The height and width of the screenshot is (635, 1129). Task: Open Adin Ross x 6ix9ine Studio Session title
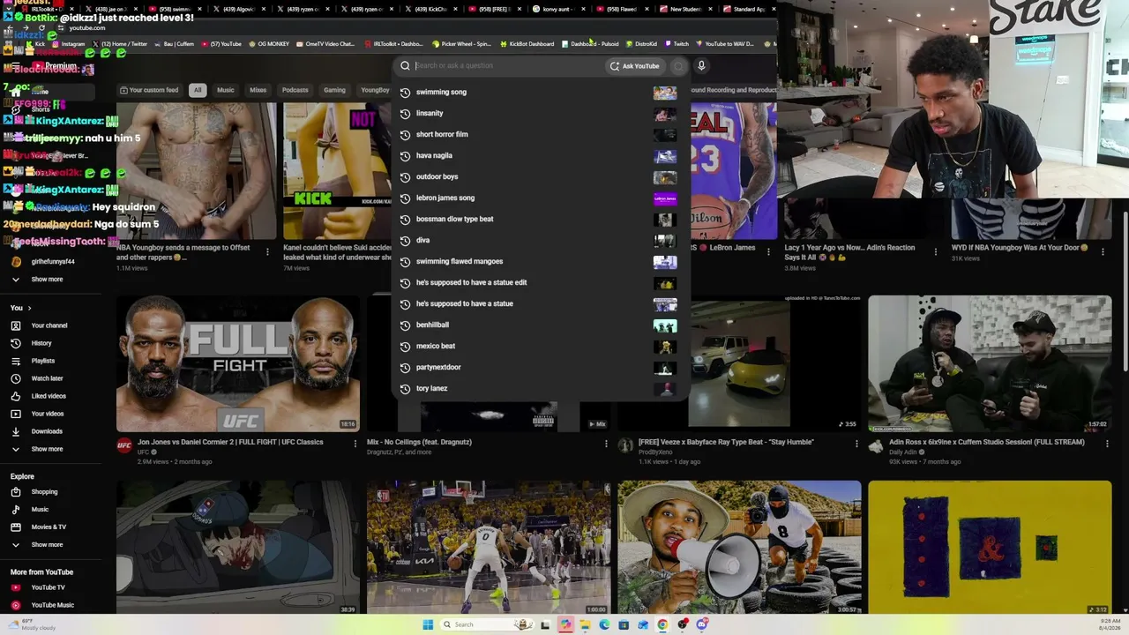tap(987, 442)
